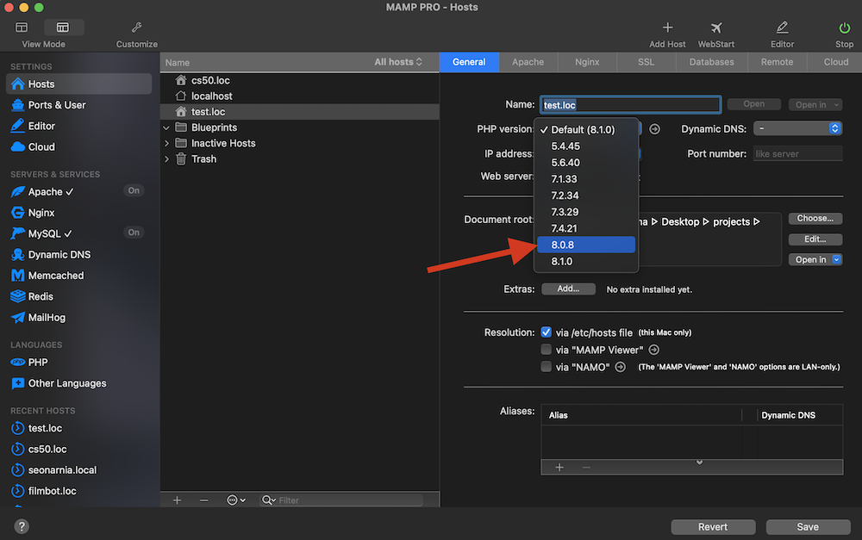Select Memcached in the sidebar
The height and width of the screenshot is (540, 862).
tap(56, 276)
